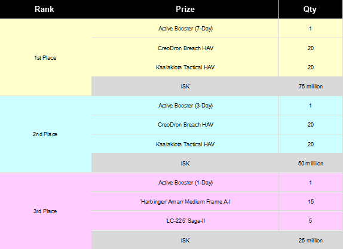Click the 'LC-225' Saga-II prize cell
This screenshot has width=343, height=249.
click(x=185, y=221)
